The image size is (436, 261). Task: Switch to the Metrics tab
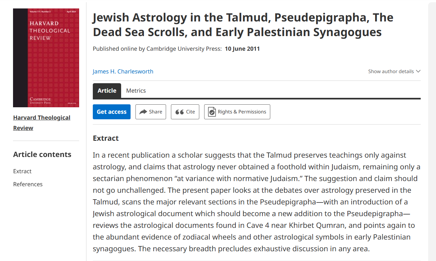pyautogui.click(x=136, y=91)
